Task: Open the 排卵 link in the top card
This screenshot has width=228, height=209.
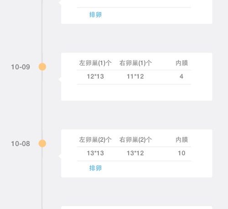Action: point(95,15)
